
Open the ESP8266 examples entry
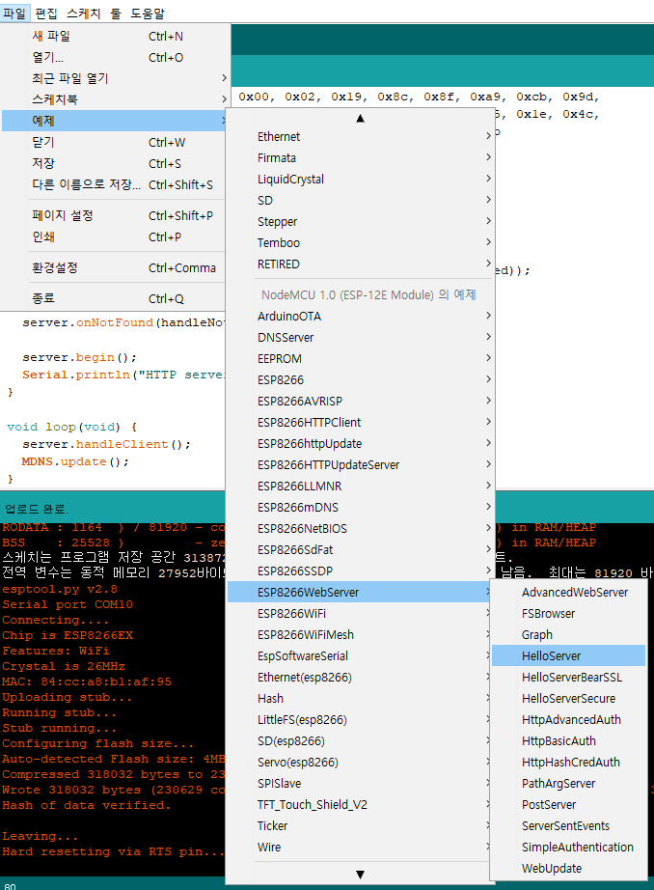pos(361,379)
